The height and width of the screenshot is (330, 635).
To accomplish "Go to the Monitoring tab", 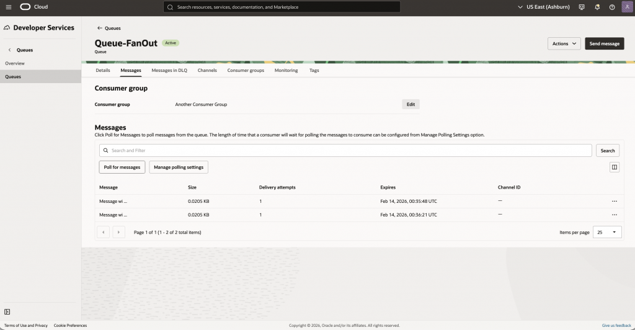I will (286, 70).
